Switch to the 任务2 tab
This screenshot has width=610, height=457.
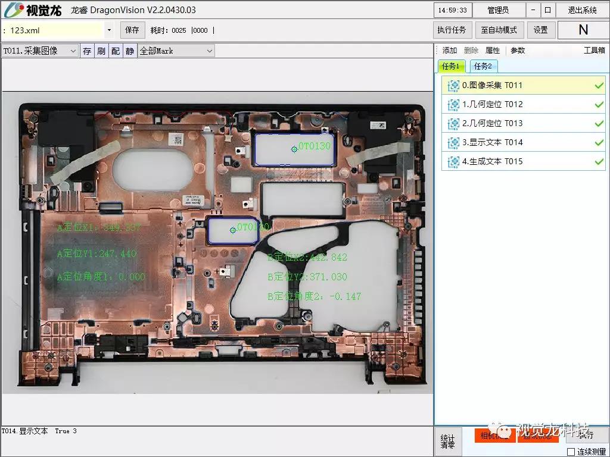[x=483, y=66]
